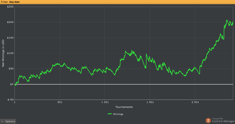Click the 'Powered by Hold'em Manager' text
The image size is (235, 124).
pyautogui.click(x=223, y=120)
